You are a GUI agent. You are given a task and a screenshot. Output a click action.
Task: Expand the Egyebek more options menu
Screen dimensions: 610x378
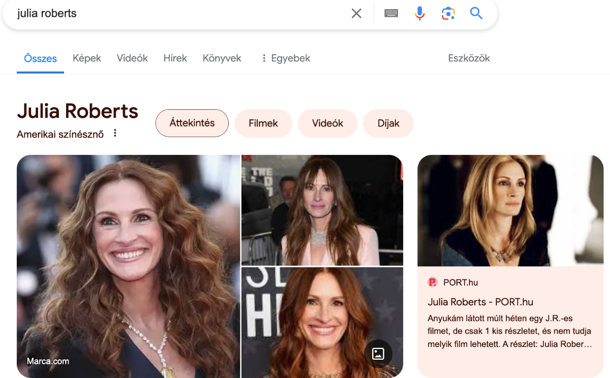point(285,58)
